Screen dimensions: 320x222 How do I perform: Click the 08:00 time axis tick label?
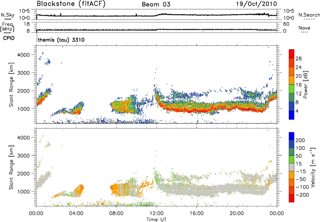[116, 214]
